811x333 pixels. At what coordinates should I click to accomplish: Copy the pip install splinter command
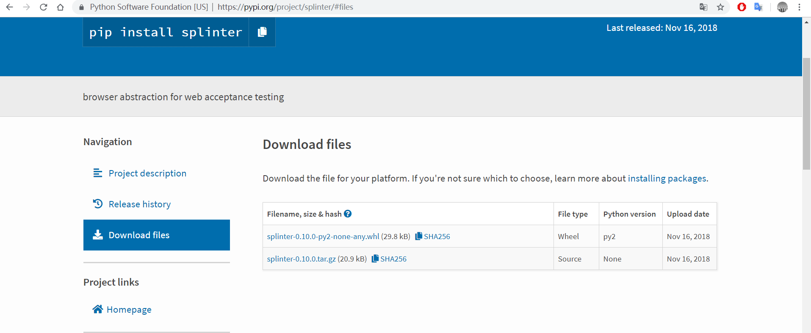click(262, 32)
